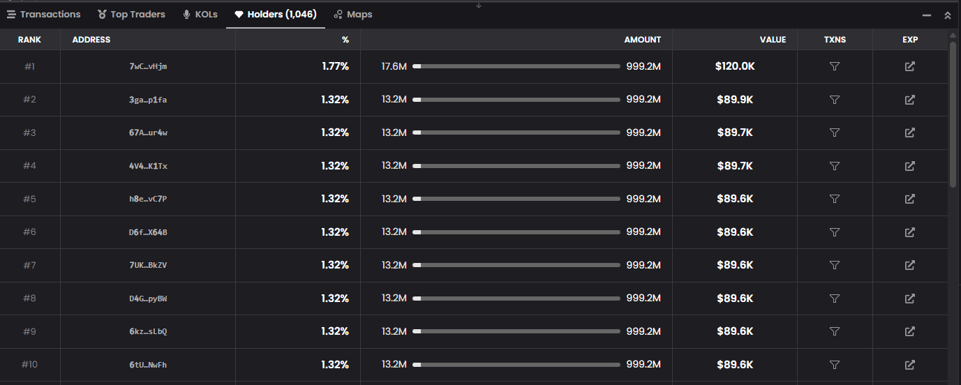Click the small down arrow panel handle
This screenshot has height=385, width=961.
[479, 6]
